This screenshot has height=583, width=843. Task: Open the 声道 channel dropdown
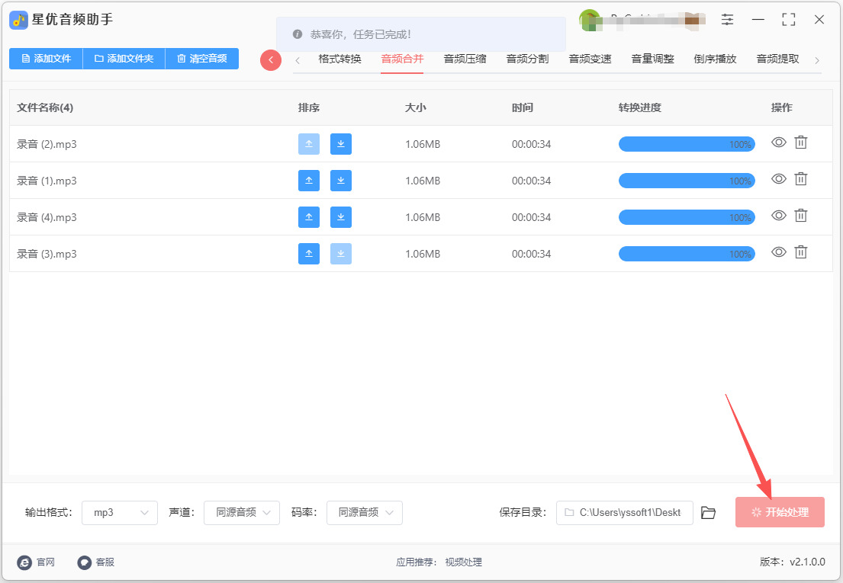[242, 513]
